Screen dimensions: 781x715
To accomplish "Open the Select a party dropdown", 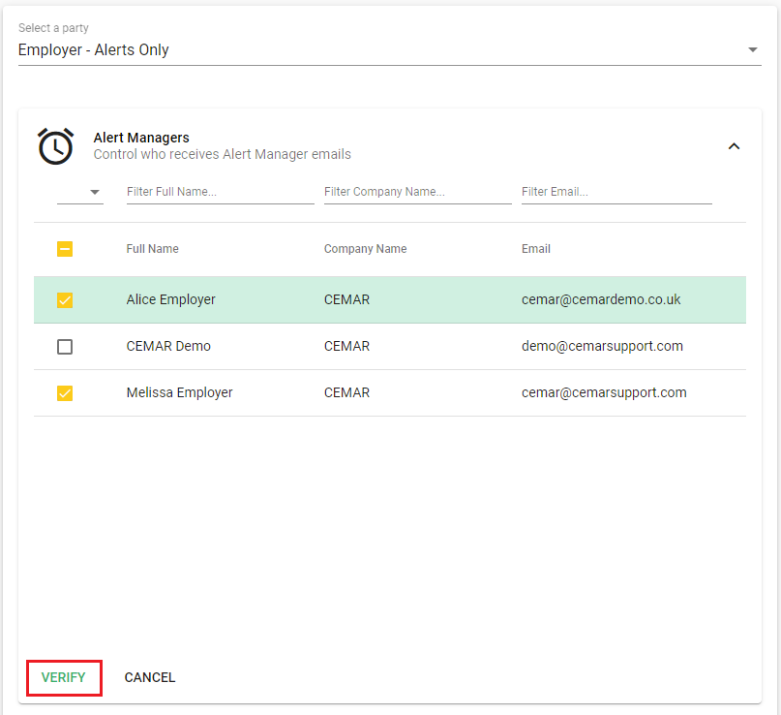I will [x=389, y=49].
